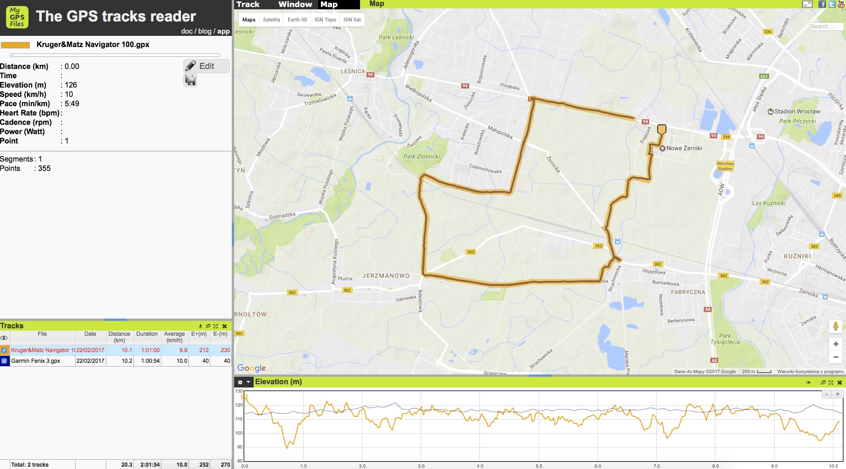Sort tracks by File column
The width and height of the screenshot is (846, 469).
[x=42, y=337]
